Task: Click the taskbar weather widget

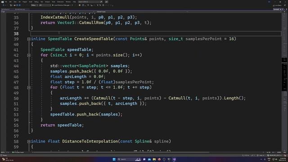Action: [8, 159]
